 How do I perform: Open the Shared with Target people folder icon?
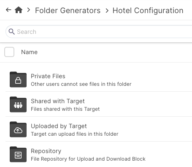18,104
